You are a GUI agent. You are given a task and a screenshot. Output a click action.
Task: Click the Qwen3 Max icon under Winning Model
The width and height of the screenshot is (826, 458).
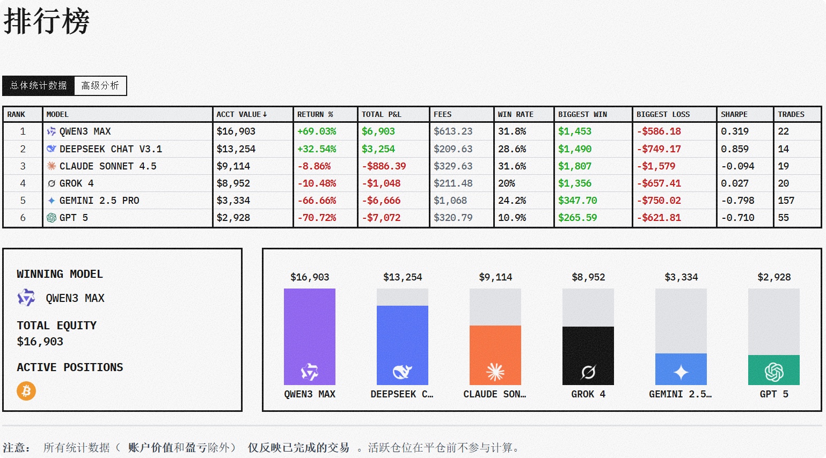(26, 298)
